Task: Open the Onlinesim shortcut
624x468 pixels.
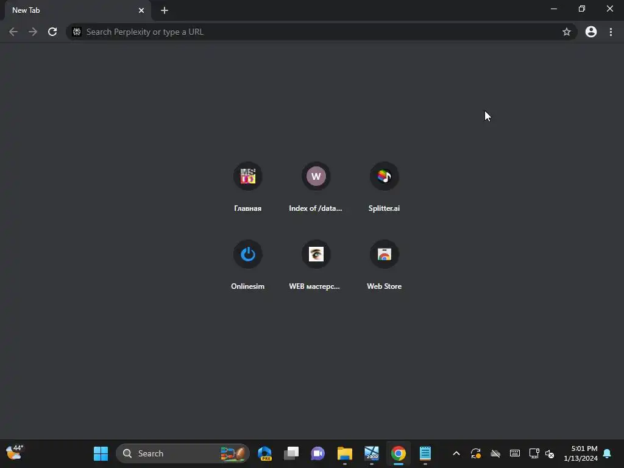Action: [x=247, y=264]
